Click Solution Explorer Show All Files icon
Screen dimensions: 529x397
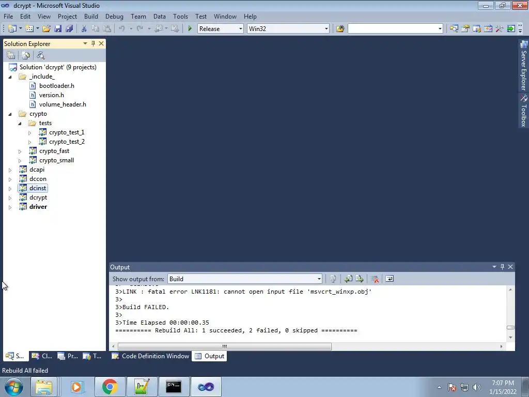[26, 55]
